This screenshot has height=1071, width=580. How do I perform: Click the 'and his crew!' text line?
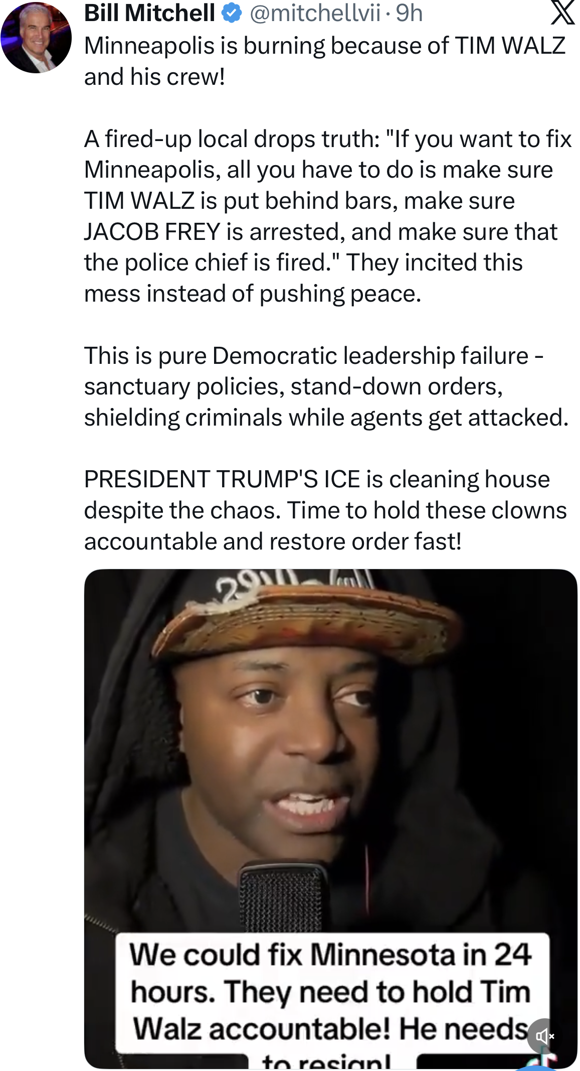pos(154,77)
